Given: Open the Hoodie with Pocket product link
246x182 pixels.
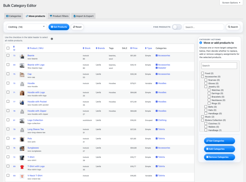Looking at the screenshot, I should tap(37, 102).
